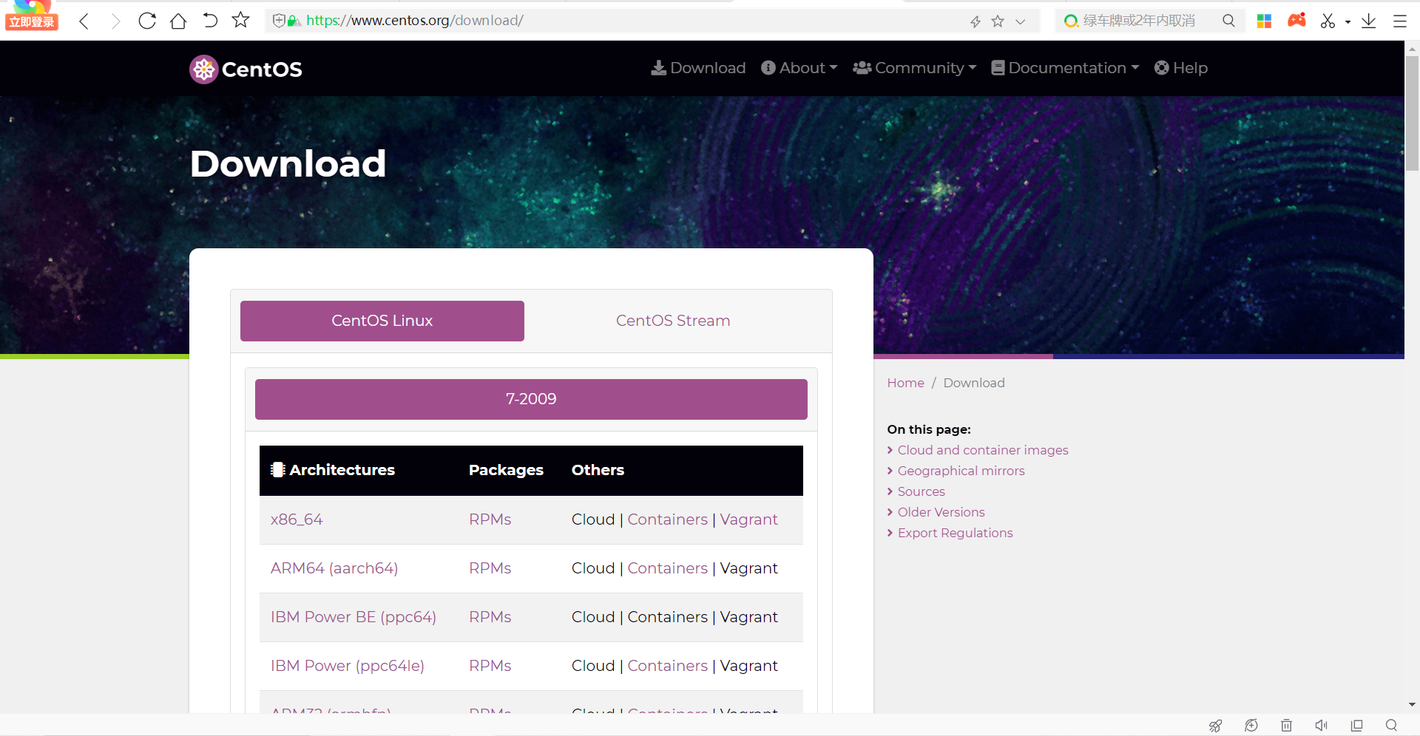The height and width of the screenshot is (736, 1420).
Task: Click the search magnifier icon in search box
Action: [1228, 21]
